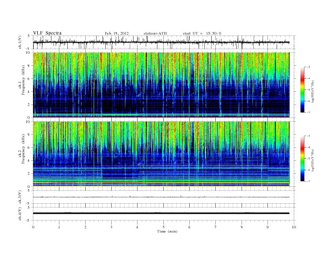
Task: Click the ch.2 color bar "log(PSD)(V²/Hz)" label
Action: (313, 160)
